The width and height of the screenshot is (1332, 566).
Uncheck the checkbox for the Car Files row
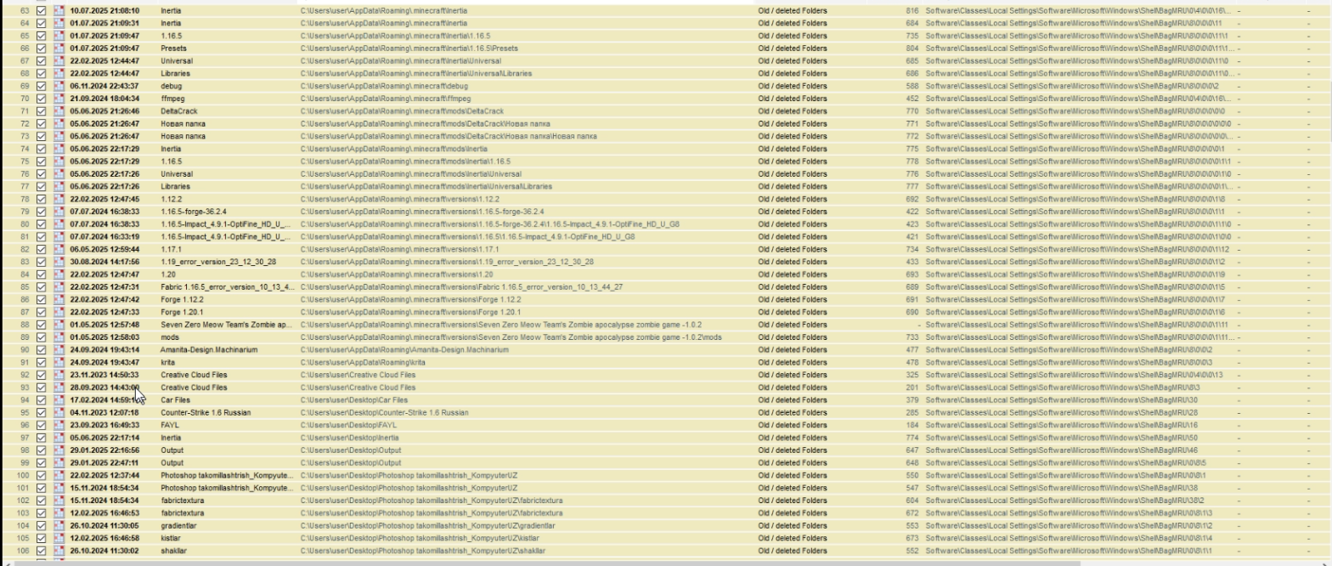[x=42, y=400]
